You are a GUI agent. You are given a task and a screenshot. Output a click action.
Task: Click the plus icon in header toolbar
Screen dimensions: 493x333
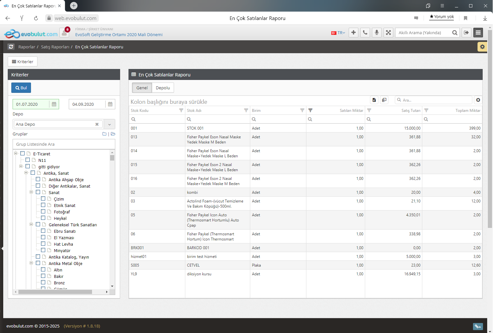(354, 33)
